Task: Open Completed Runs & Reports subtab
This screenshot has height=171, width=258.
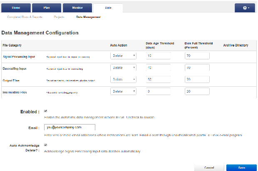Action: tap(26, 17)
